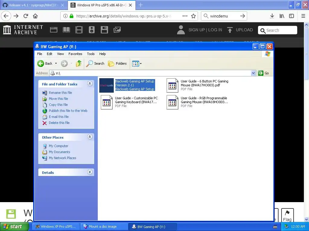Close the Windows XP Pro uSP5 browser tab
The width and height of the screenshot is (309, 231).
coord(130,5)
